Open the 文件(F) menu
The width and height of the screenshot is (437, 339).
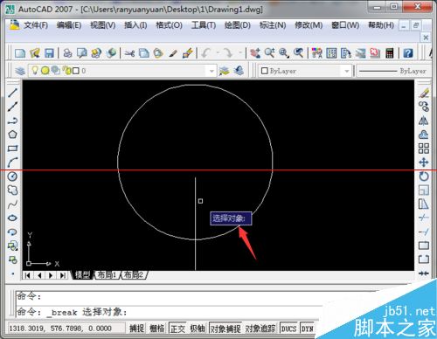(36, 25)
